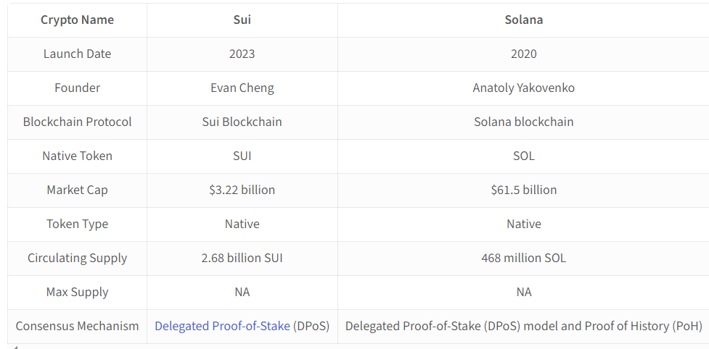Click the Launch Date row label
The width and height of the screenshot is (709, 349).
78,54
